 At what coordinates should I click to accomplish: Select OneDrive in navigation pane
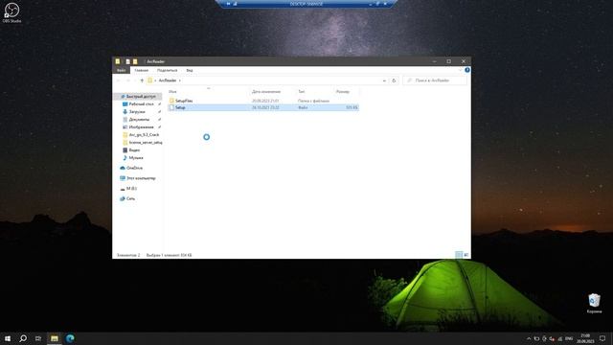coord(134,169)
